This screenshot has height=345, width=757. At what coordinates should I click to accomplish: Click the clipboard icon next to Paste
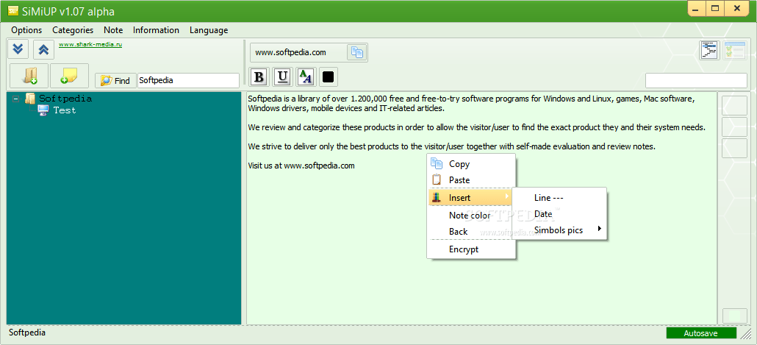[x=437, y=179]
